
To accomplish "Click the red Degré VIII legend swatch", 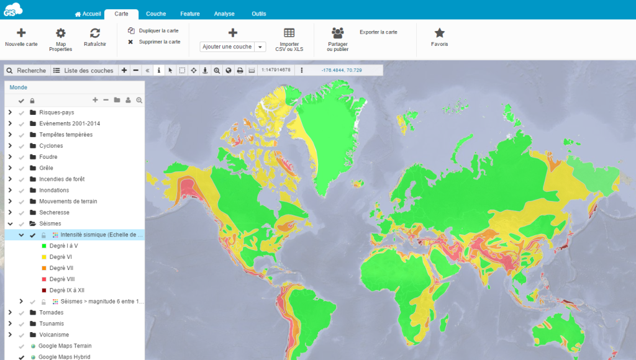I will pos(44,279).
